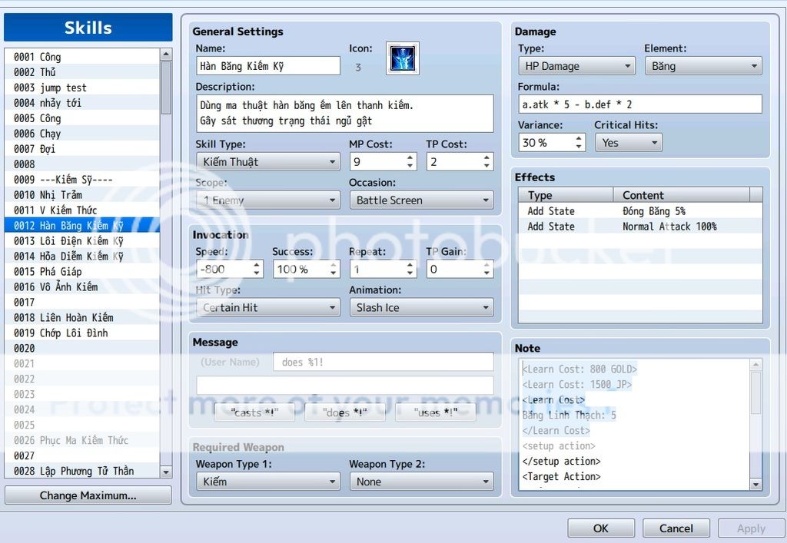787x543 pixels.
Task: Click the Change Maximum button
Action: tap(87, 495)
